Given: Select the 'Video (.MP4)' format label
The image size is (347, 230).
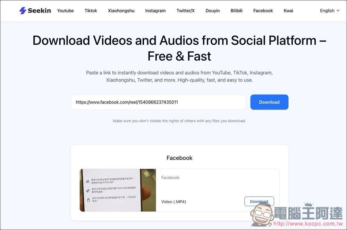Looking at the screenshot, I should tap(174, 202).
